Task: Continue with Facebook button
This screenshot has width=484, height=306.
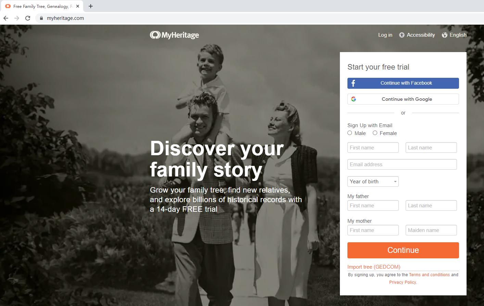Action: [403, 83]
